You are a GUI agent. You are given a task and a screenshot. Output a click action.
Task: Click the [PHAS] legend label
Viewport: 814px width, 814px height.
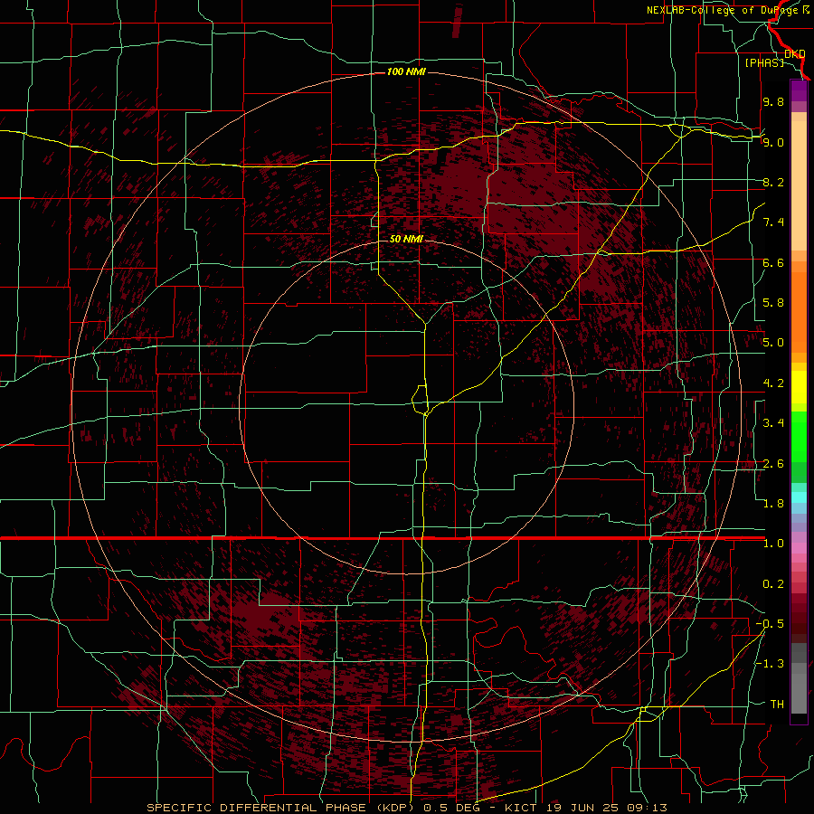[x=764, y=62]
